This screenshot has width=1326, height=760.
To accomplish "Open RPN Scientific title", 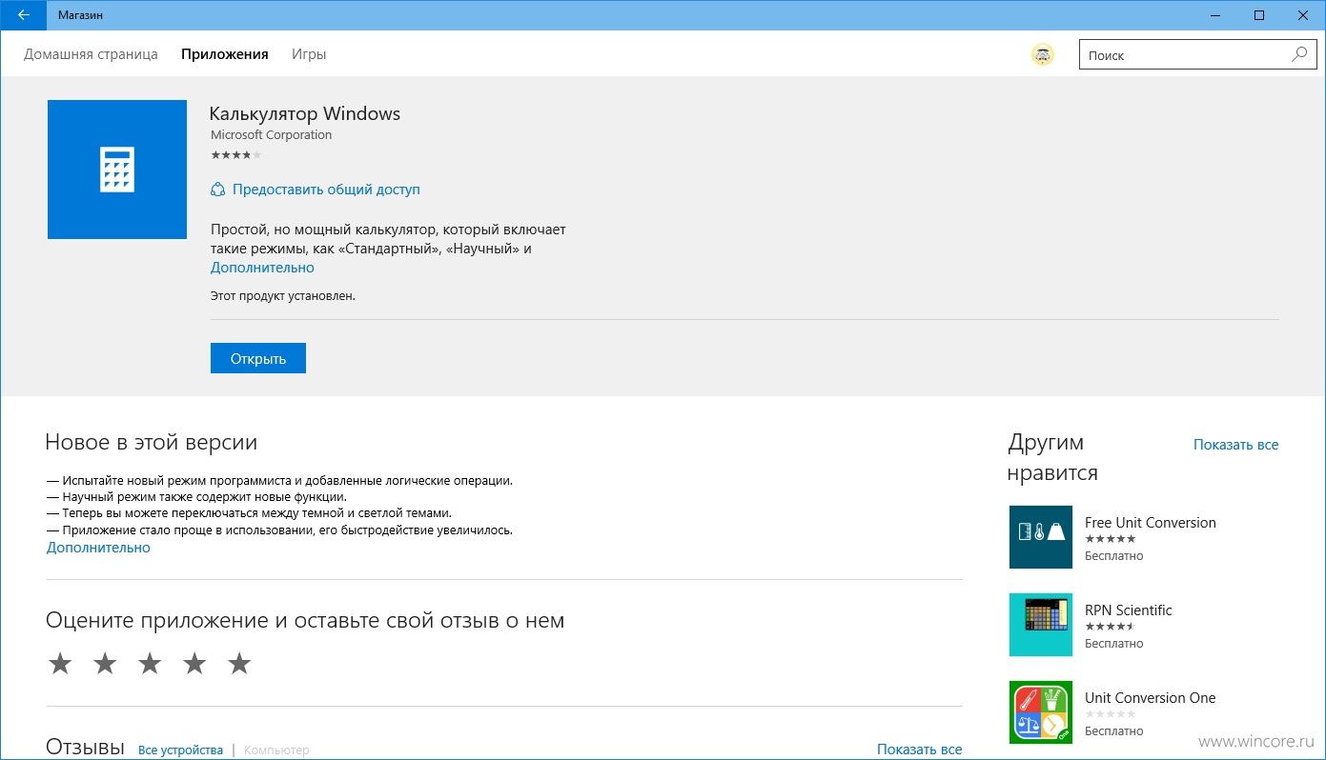I will pos(1129,610).
